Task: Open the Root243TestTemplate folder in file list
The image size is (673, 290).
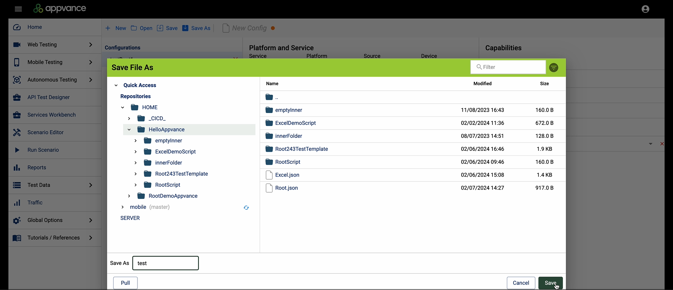Action: tap(301, 149)
